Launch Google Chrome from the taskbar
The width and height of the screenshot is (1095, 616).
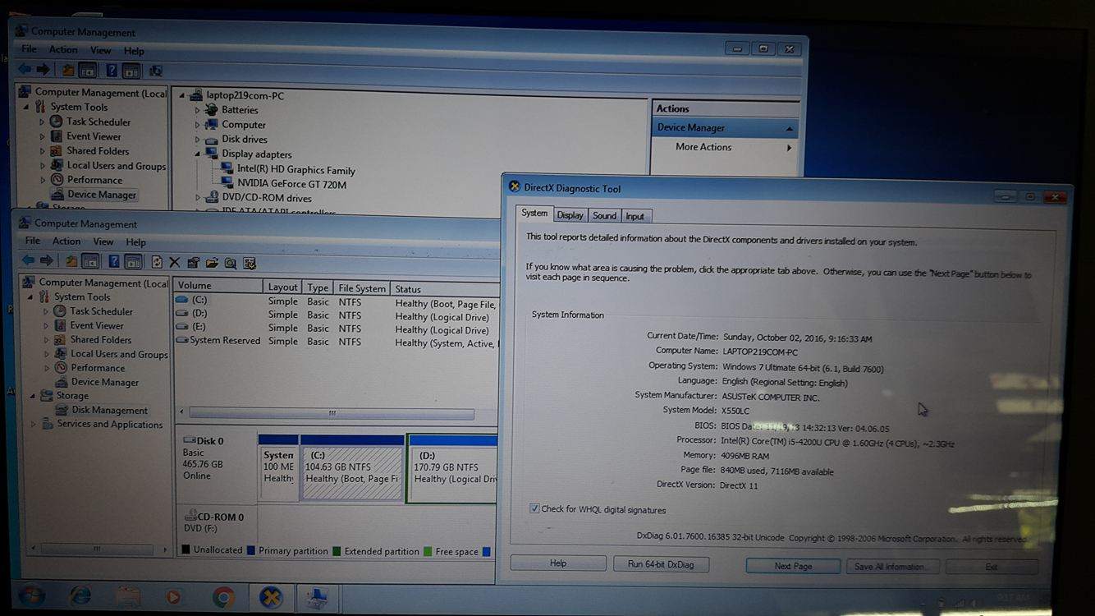pos(222,598)
